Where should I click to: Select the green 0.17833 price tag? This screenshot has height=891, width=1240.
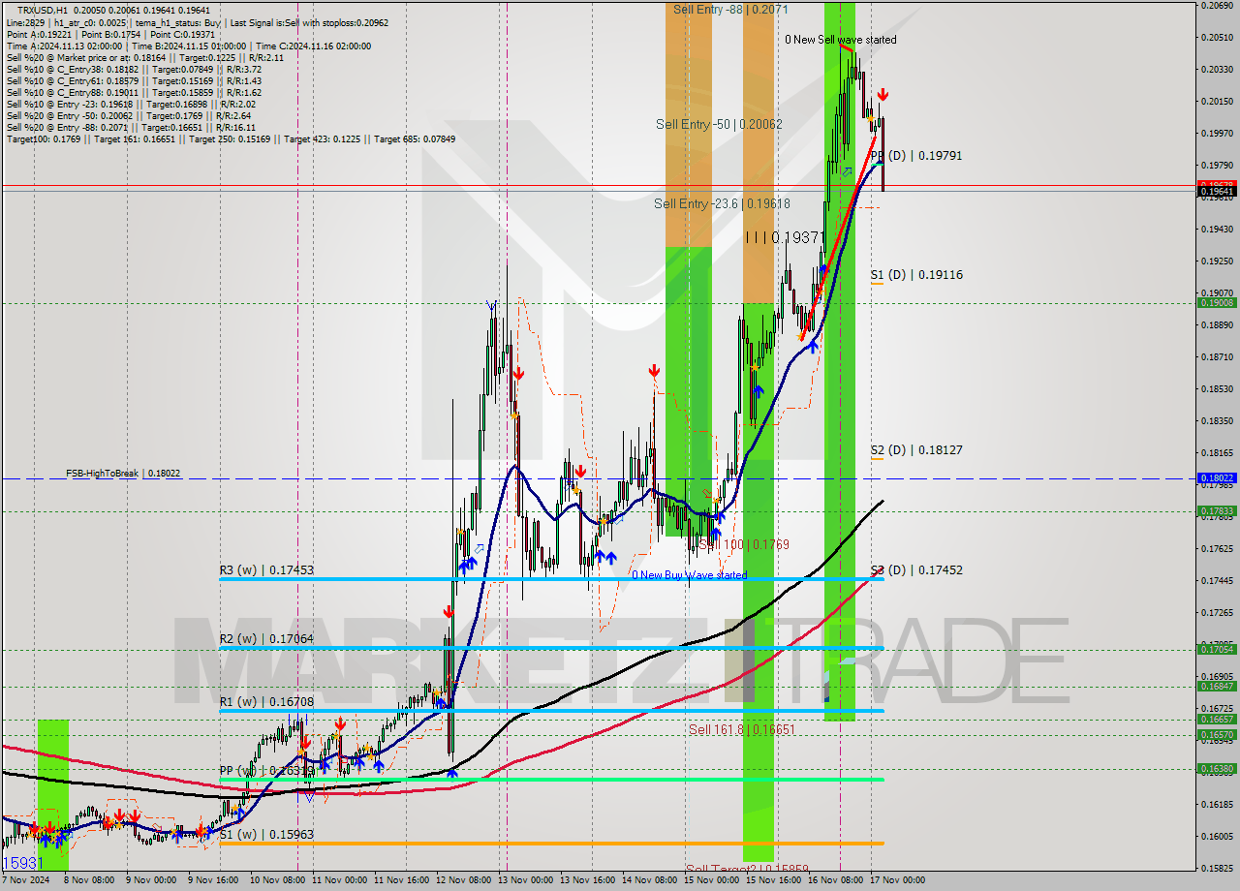tap(1218, 511)
